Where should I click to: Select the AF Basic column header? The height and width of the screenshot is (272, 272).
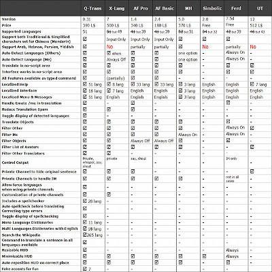click(165, 9)
